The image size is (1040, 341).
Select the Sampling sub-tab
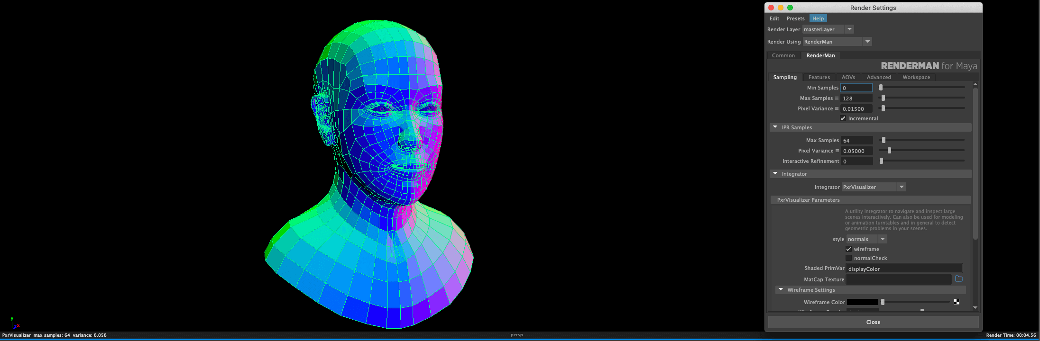(785, 77)
